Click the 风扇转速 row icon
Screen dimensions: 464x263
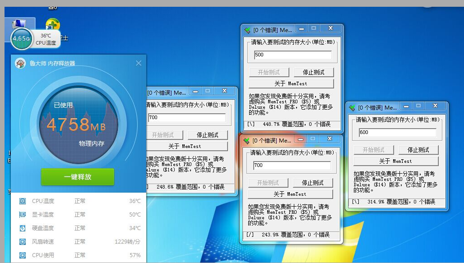[x=23, y=242]
